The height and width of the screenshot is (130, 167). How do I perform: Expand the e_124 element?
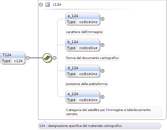[x=102, y=97]
